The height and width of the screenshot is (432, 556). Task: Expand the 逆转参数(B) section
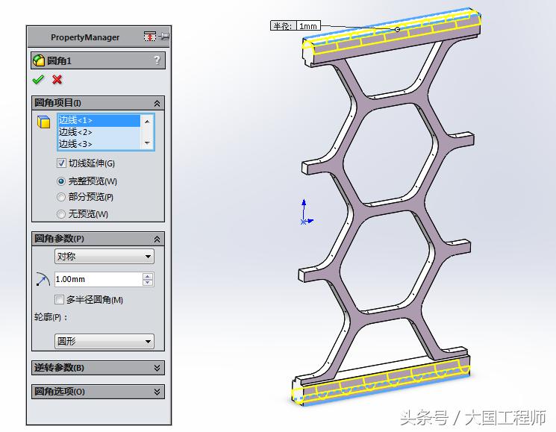pos(157,369)
